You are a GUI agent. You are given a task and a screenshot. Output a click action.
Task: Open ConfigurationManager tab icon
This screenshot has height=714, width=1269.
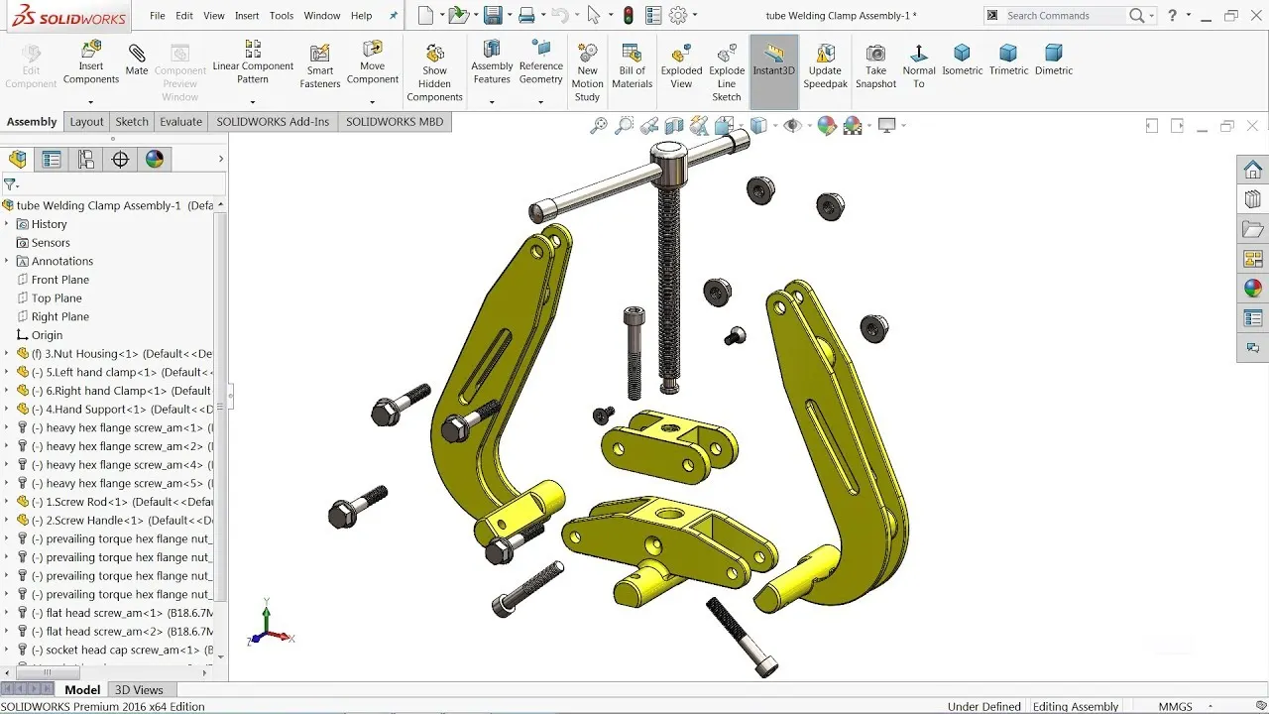86,159
